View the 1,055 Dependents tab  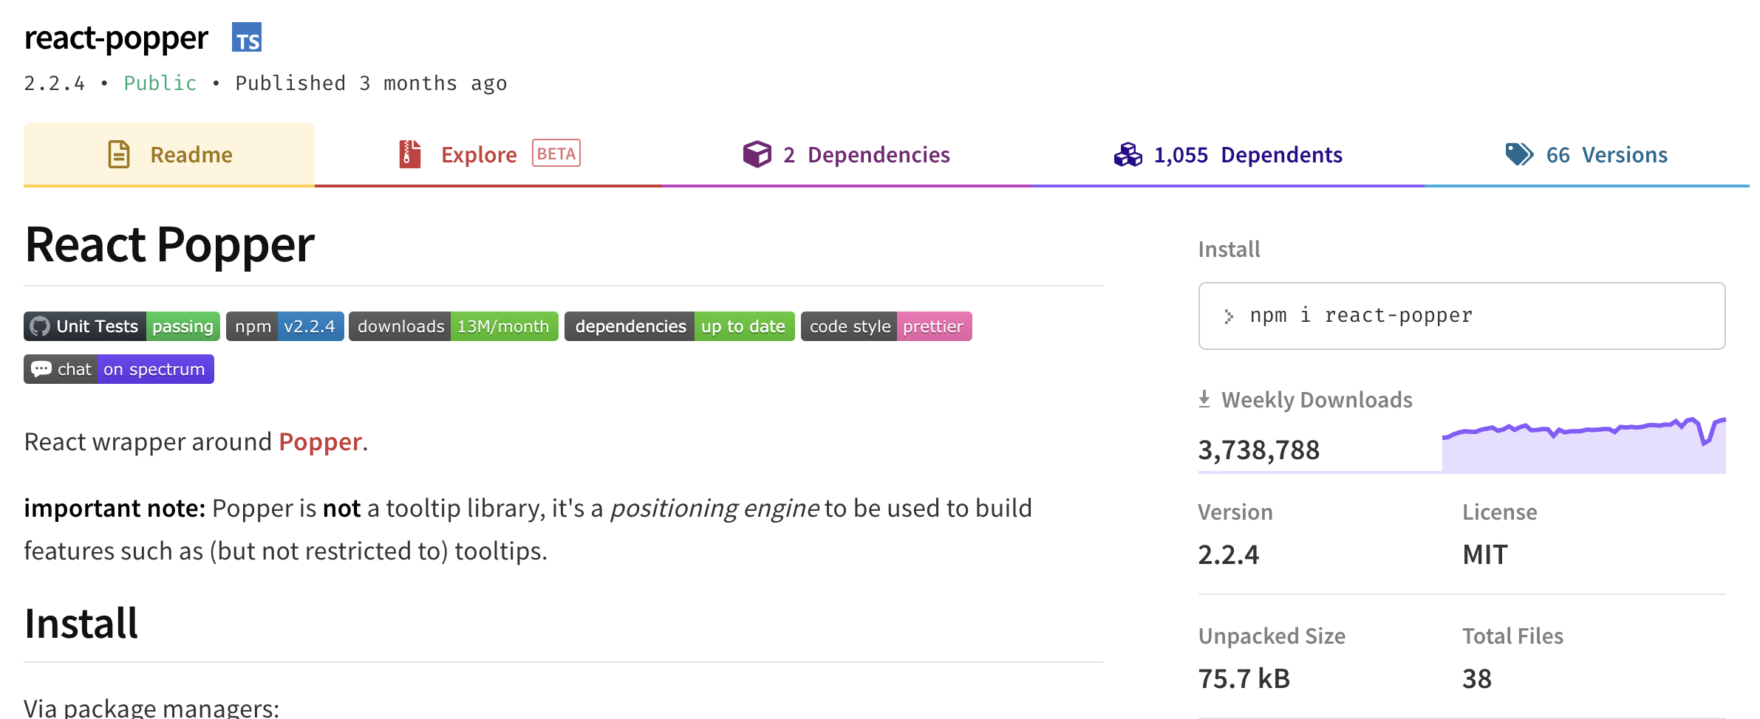[1247, 154]
